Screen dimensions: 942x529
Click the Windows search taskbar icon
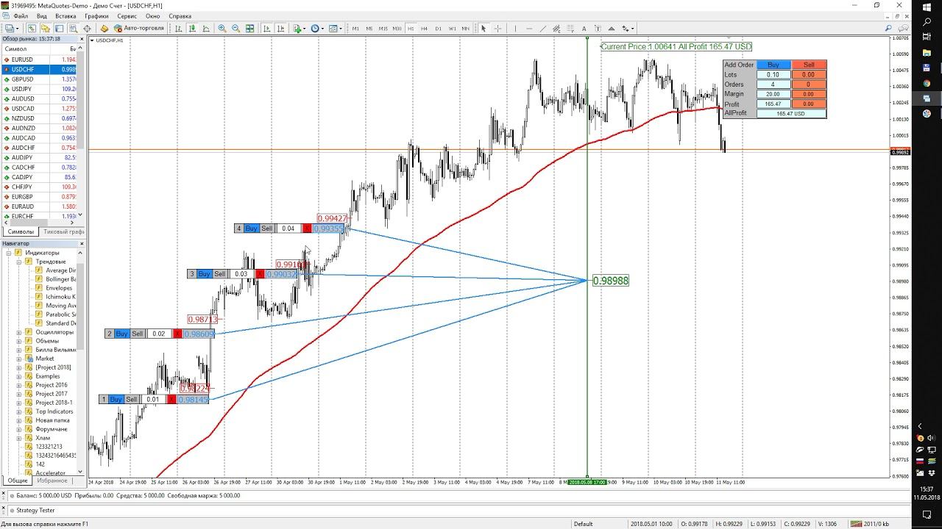[927, 23]
